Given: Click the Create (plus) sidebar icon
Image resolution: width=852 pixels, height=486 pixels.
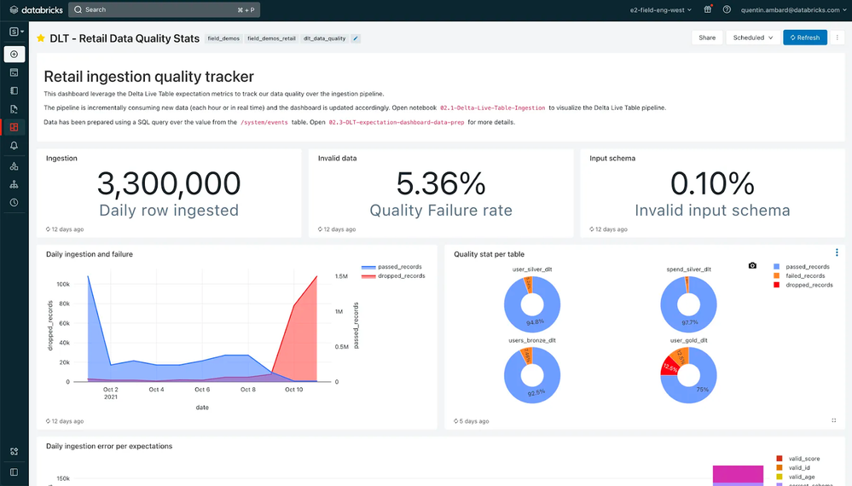Looking at the screenshot, I should tap(14, 55).
